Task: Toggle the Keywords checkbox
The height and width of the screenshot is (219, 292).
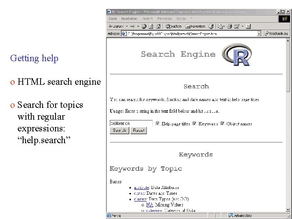Action: 194,123
